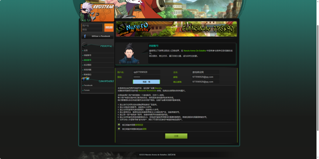This screenshot has height=159, width=319.
Task: Click the 用户名 login field in sidebar
Action: pyautogui.click(x=92, y=25)
